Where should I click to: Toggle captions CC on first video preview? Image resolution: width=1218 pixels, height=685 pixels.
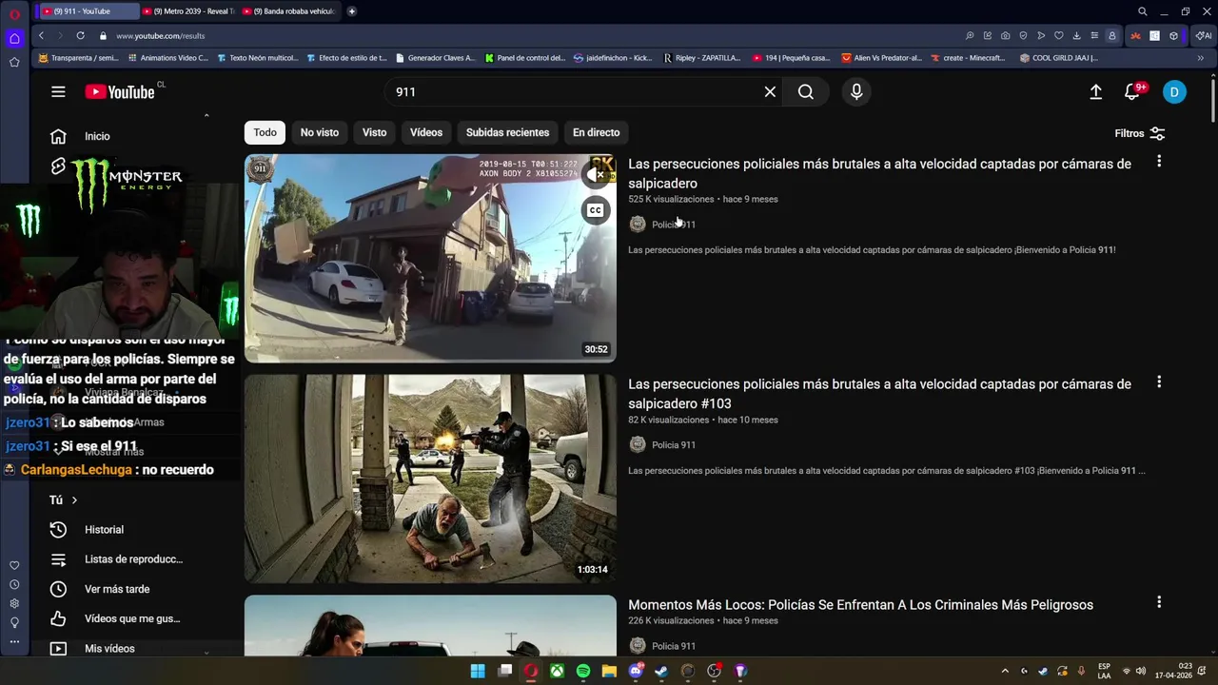(596, 210)
